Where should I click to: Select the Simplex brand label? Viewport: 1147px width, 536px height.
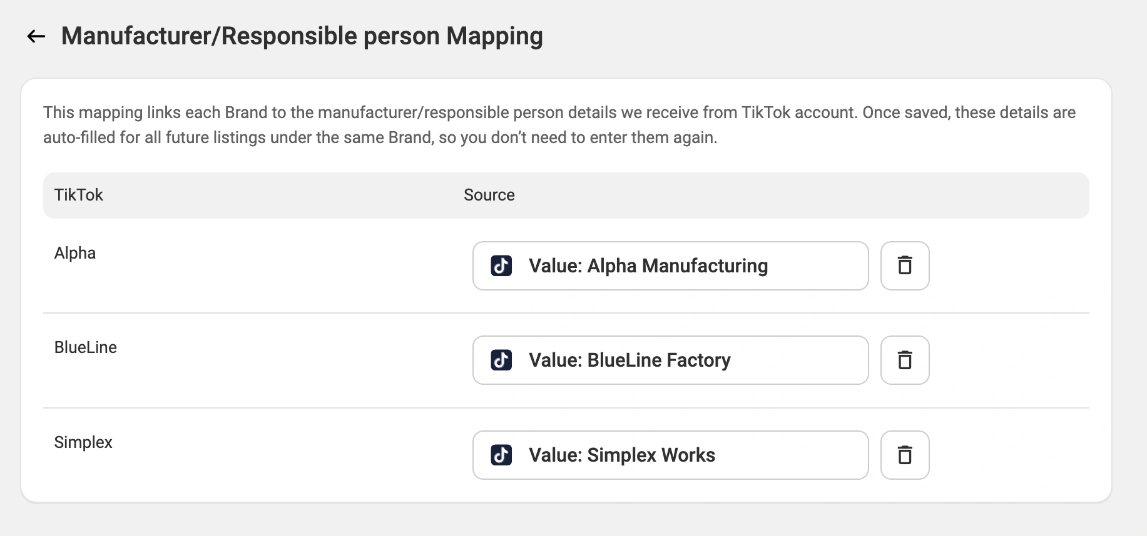(x=83, y=443)
